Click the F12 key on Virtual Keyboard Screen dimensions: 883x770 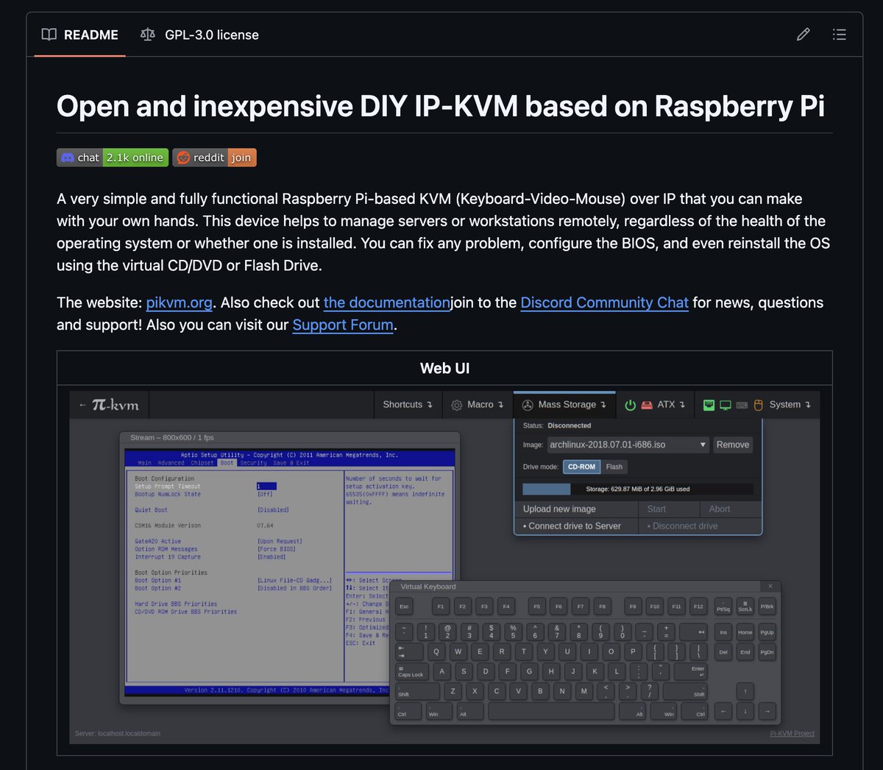698,606
